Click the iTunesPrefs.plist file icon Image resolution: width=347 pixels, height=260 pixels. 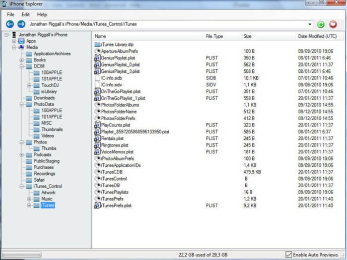[x=97, y=206]
